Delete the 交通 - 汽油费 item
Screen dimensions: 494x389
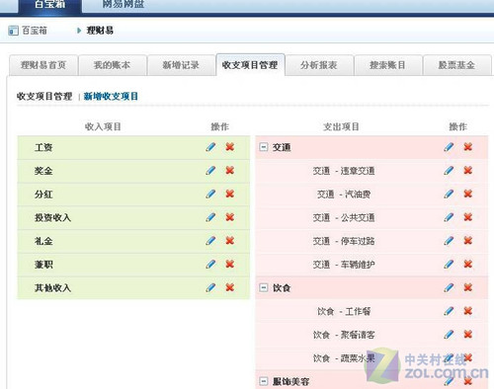(468, 194)
